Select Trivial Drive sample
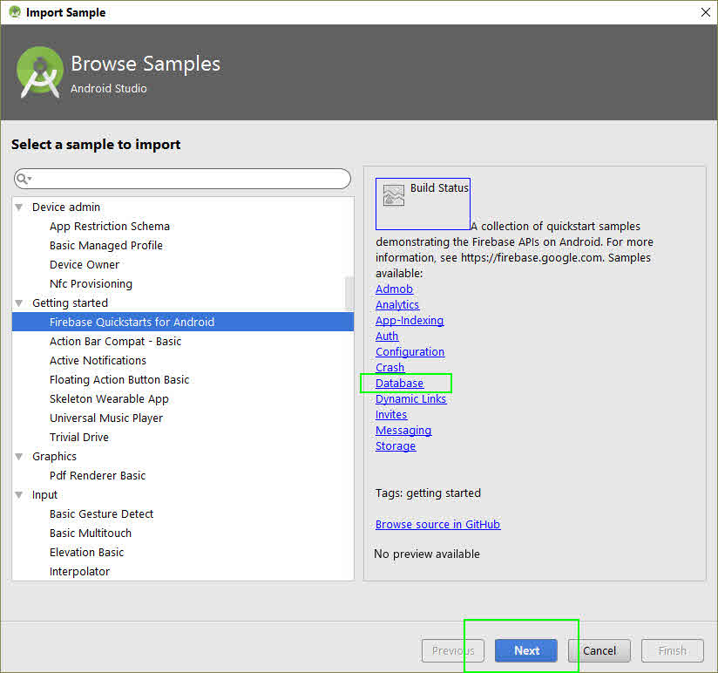The image size is (718, 673). pos(79,437)
